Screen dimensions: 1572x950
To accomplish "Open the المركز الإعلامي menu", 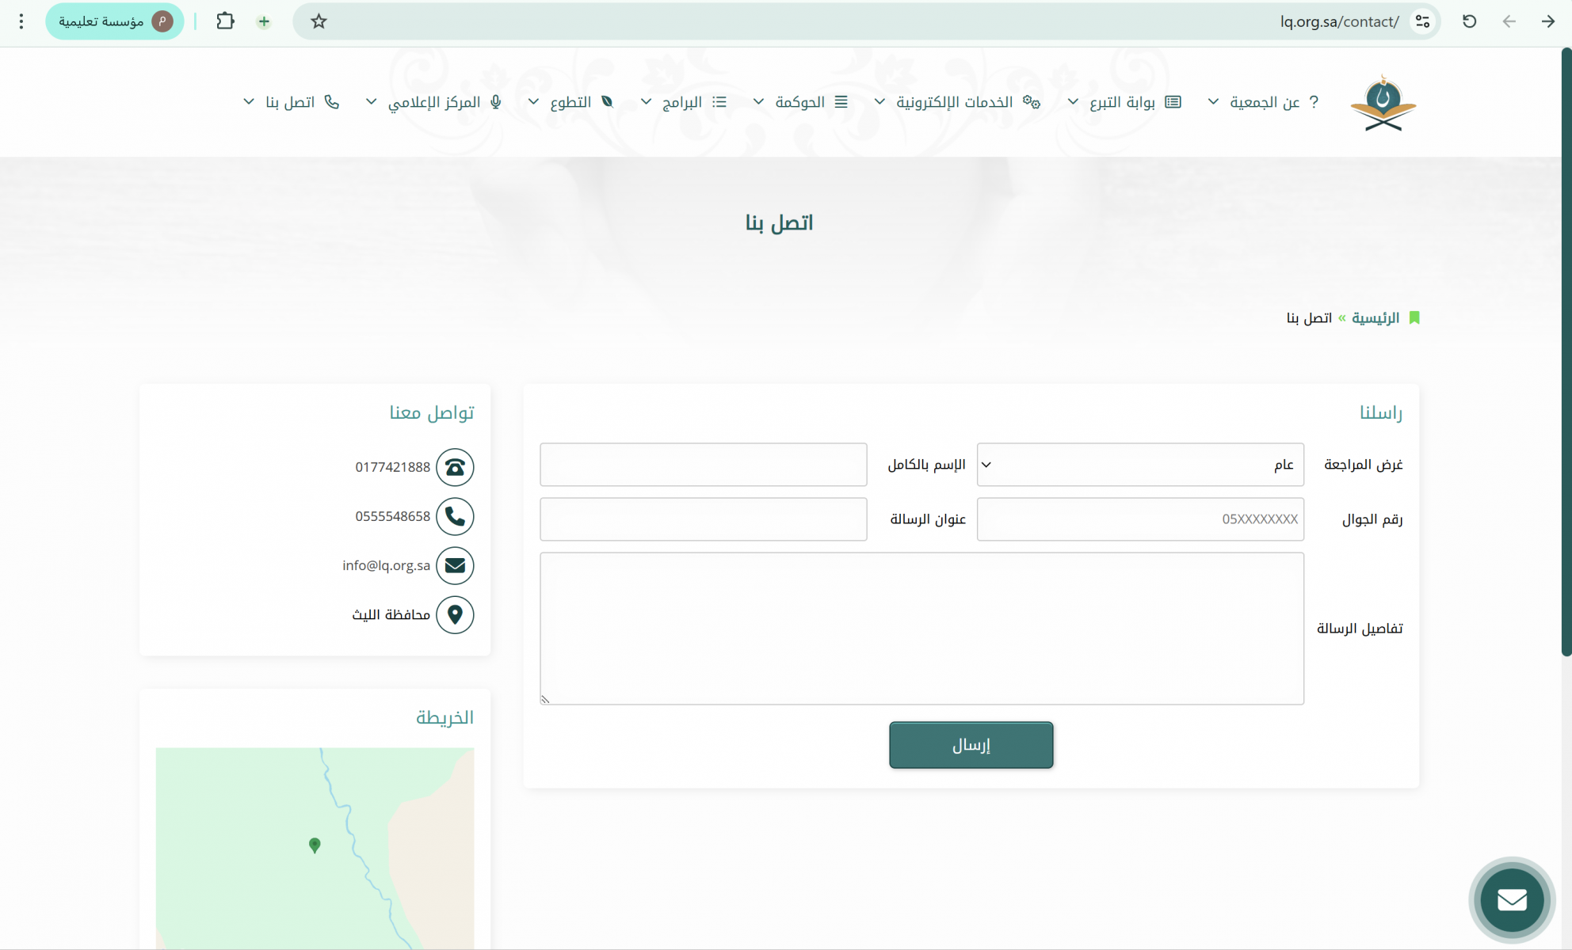I will pyautogui.click(x=433, y=102).
